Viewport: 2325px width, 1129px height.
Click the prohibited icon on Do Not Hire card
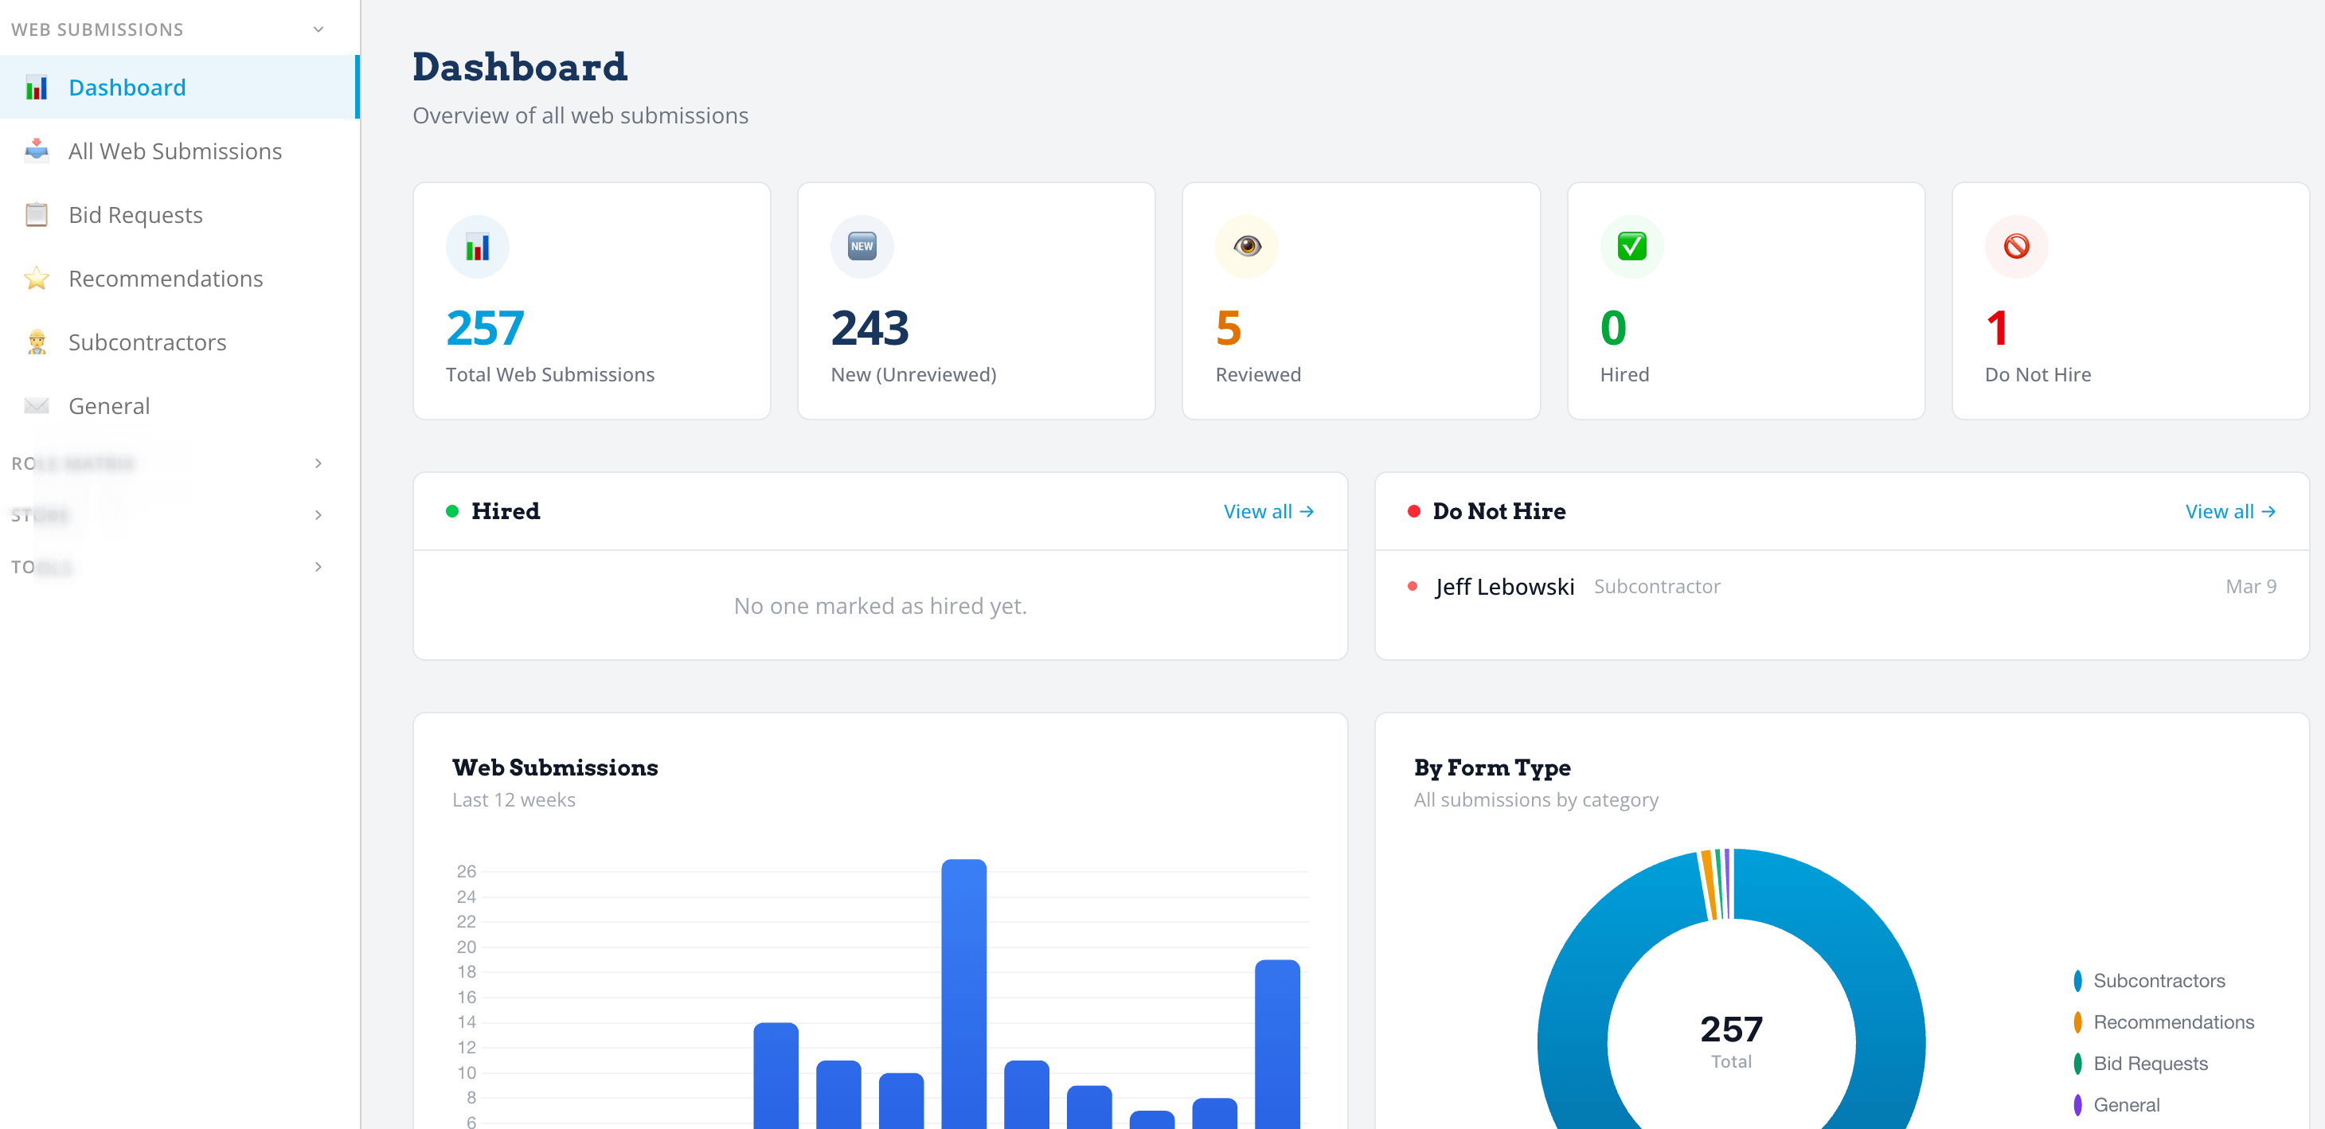tap(2015, 246)
